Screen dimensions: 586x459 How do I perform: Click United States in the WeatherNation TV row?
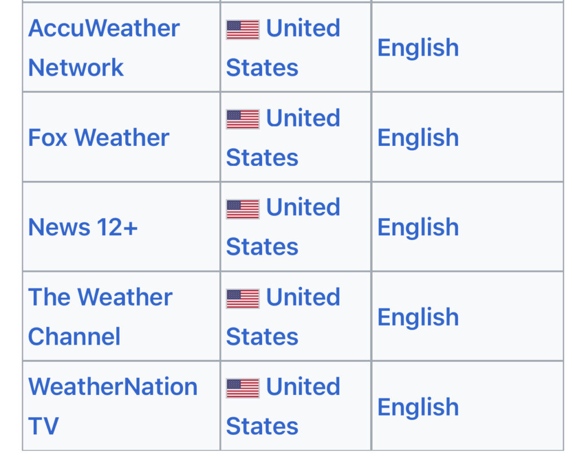(283, 406)
